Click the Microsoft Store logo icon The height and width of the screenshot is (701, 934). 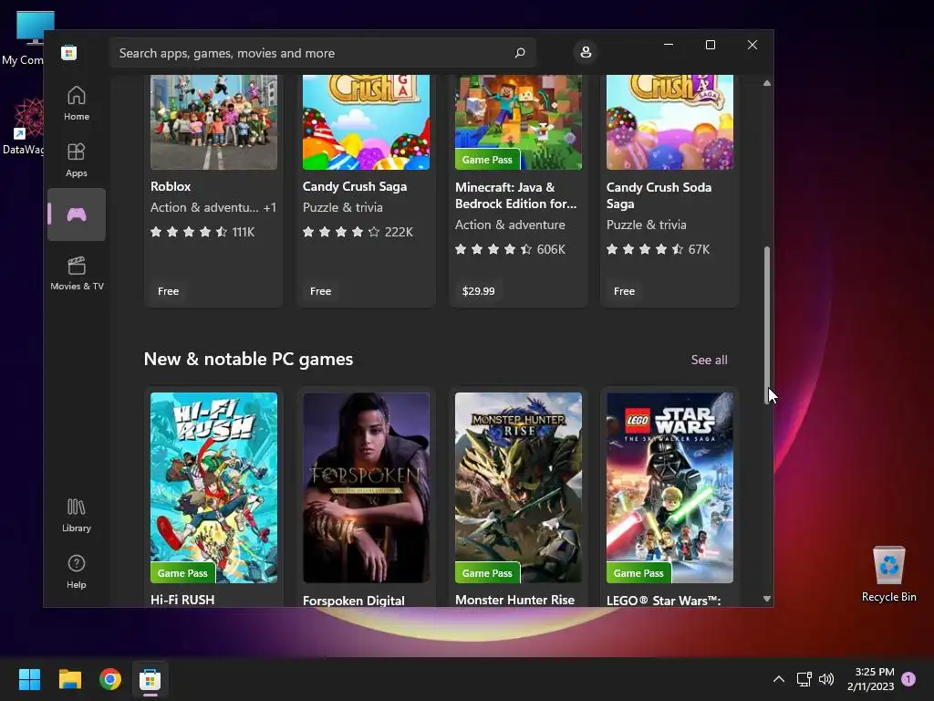[68, 53]
